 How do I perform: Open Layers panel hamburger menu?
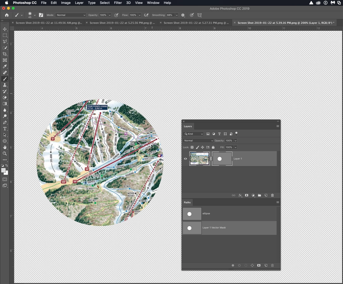[x=278, y=126]
